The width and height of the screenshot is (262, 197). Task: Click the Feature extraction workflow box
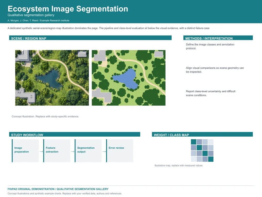57,151
